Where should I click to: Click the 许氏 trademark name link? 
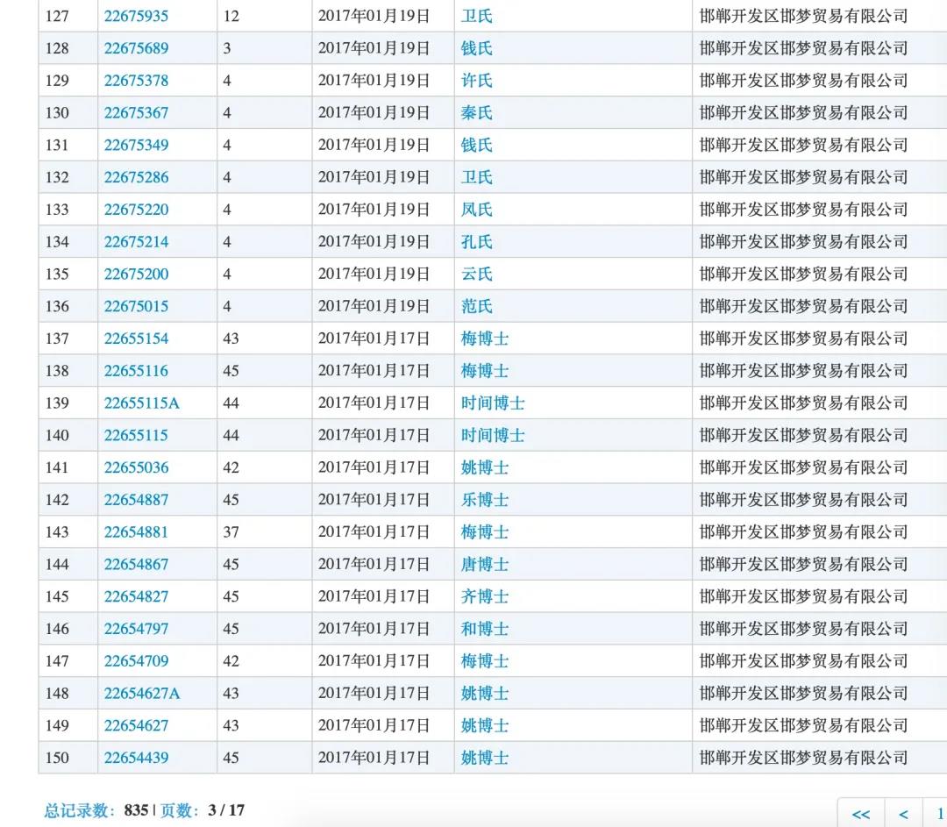point(477,81)
